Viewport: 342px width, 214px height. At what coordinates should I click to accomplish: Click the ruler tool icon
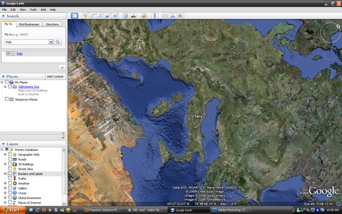154,16
